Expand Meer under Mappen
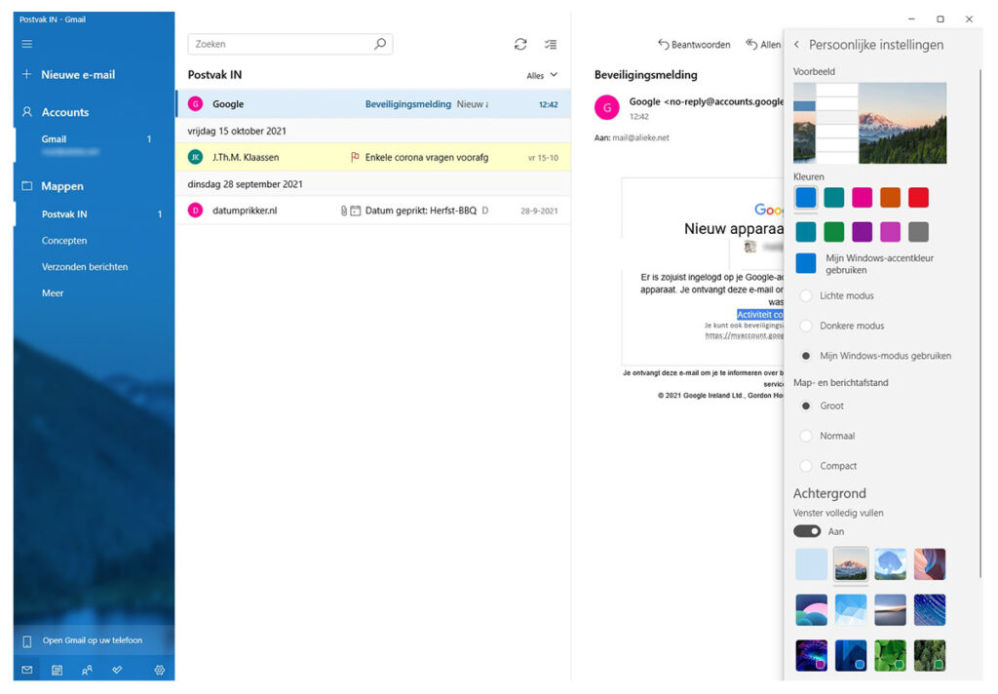998x694 pixels. click(x=52, y=292)
